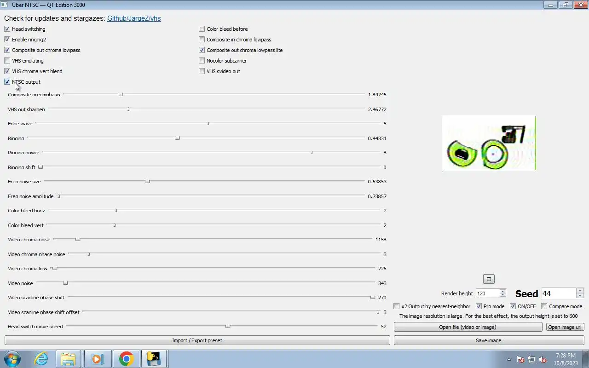Click the Ringing slider handle
Image resolution: width=589 pixels, height=368 pixels.
(x=177, y=138)
